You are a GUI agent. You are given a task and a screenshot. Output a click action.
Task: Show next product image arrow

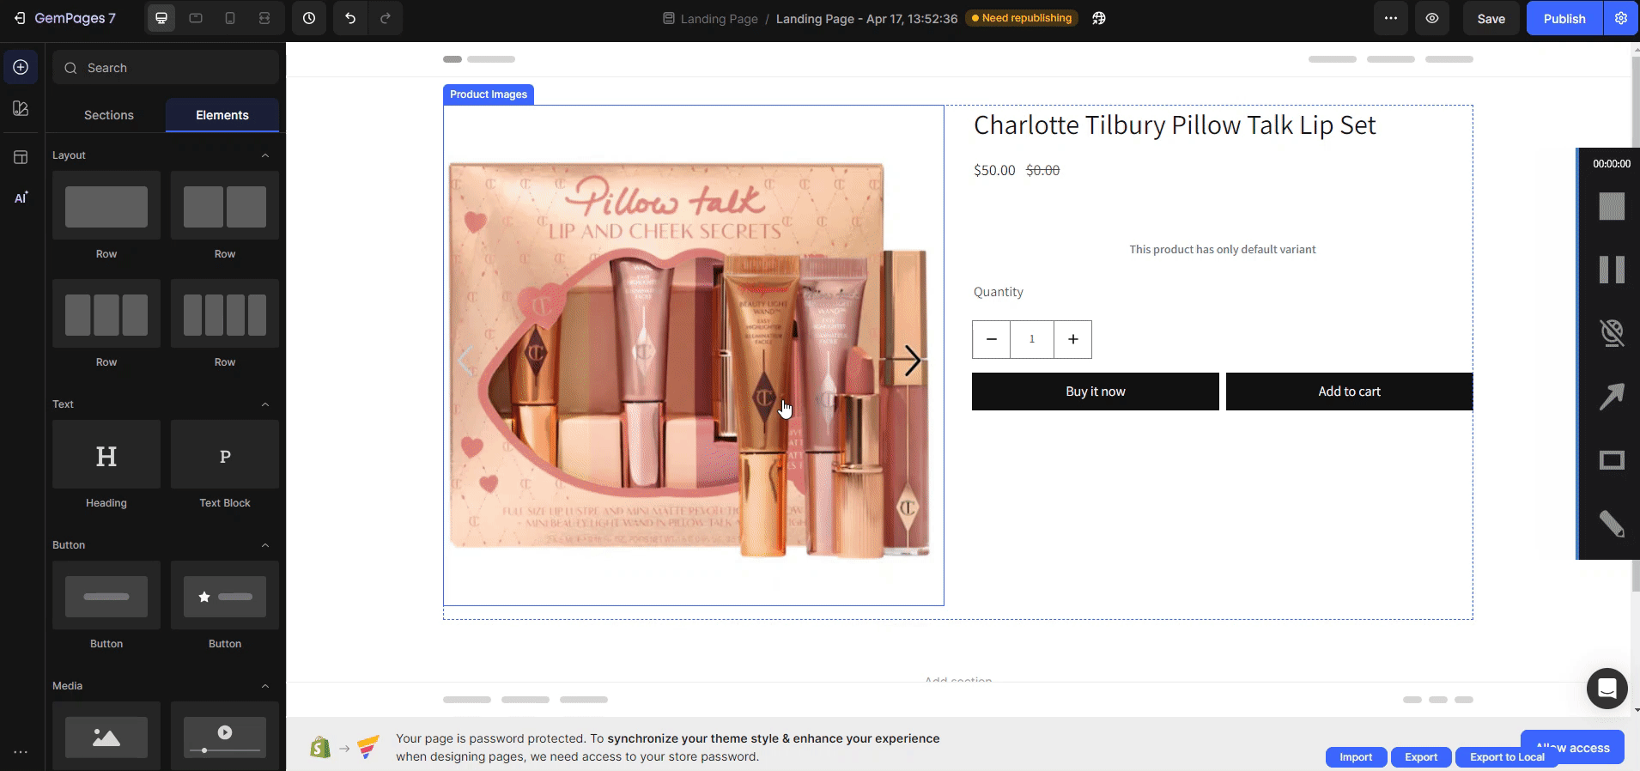912,361
